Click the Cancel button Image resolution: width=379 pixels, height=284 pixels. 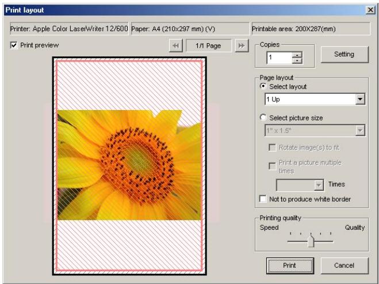(x=344, y=266)
